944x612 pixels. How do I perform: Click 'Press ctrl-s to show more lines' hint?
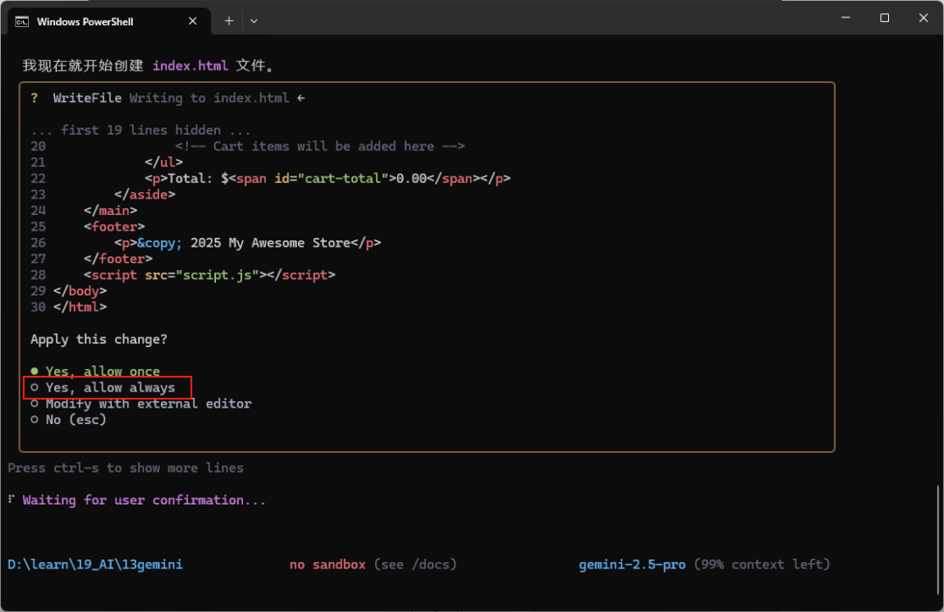click(126, 468)
